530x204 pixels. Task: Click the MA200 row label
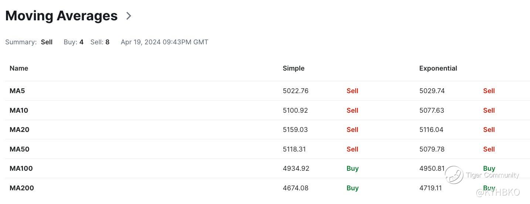click(x=22, y=188)
